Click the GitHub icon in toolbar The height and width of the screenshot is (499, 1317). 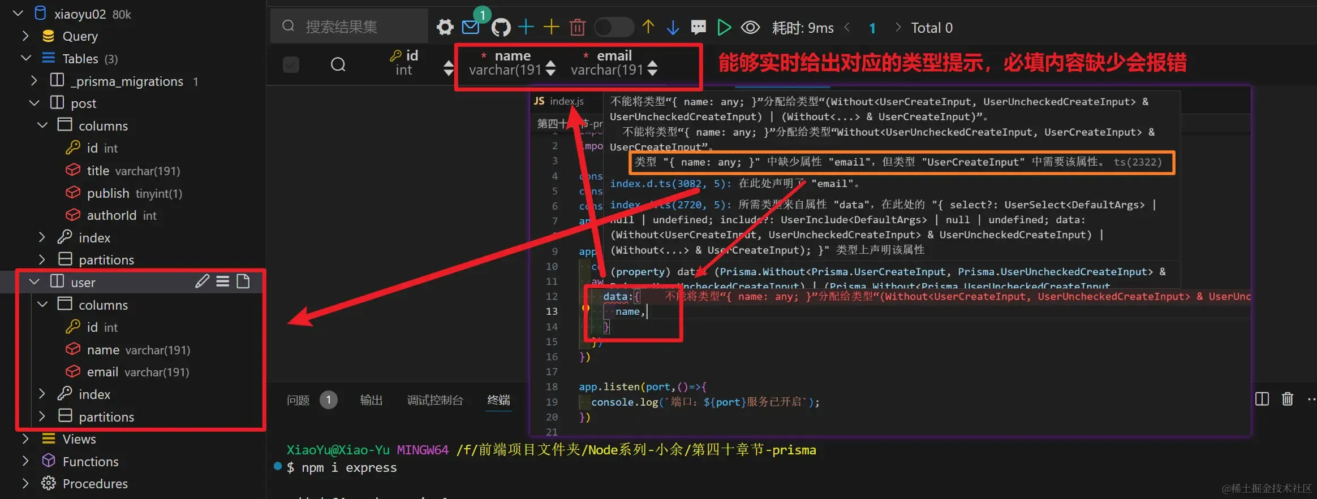501,27
